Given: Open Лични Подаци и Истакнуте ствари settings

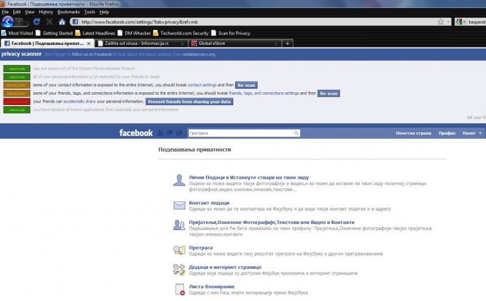Looking at the screenshot, I should 249,177.
